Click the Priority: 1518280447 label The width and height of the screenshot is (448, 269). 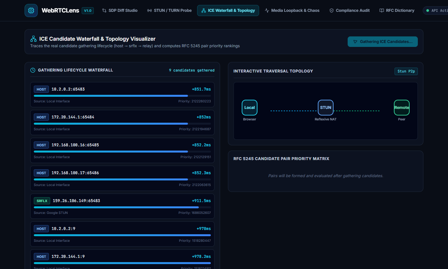[x=195, y=241]
